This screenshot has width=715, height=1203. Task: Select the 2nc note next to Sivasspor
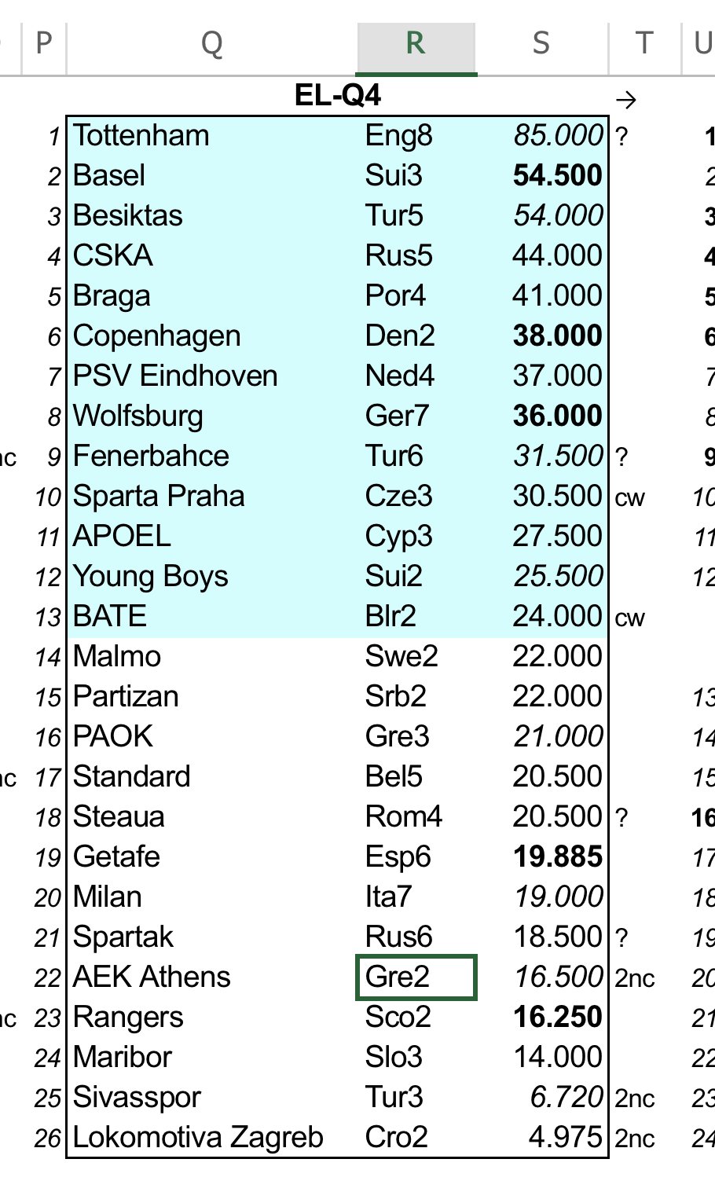[635, 1098]
